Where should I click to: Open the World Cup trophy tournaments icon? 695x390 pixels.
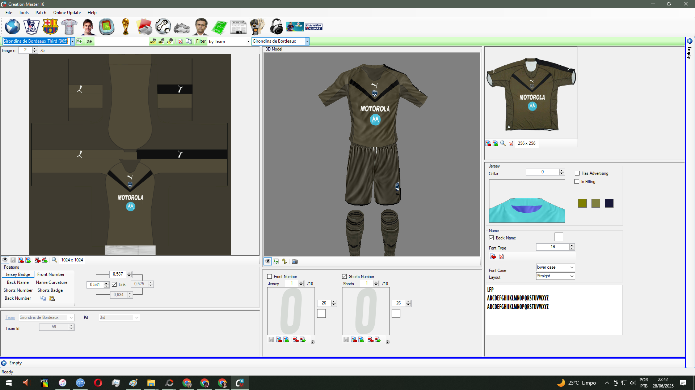pyautogui.click(x=126, y=27)
